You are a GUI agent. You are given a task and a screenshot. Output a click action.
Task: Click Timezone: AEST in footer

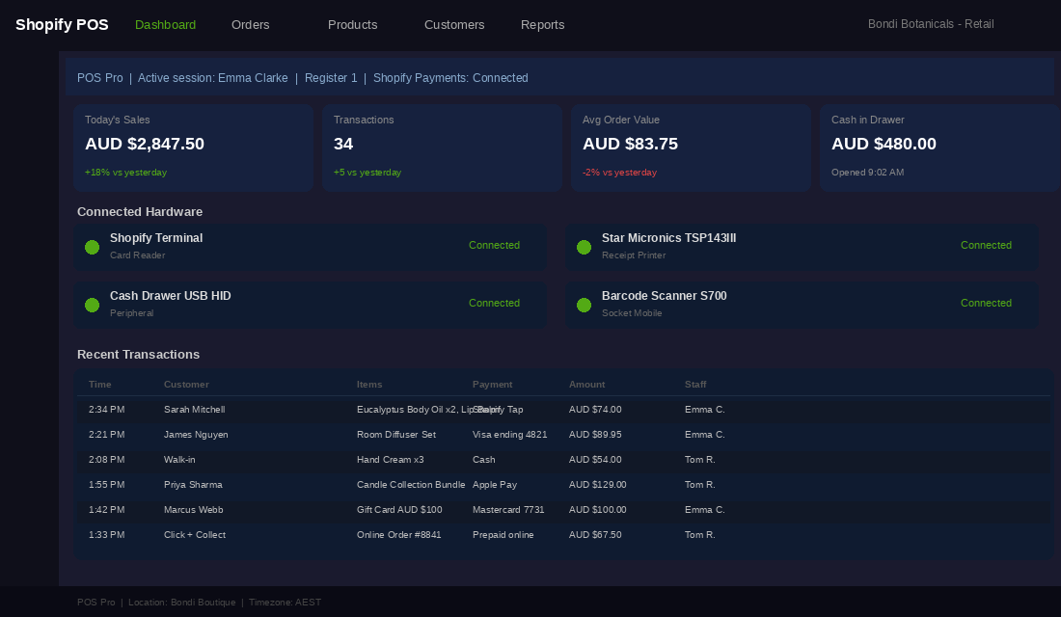(285, 603)
